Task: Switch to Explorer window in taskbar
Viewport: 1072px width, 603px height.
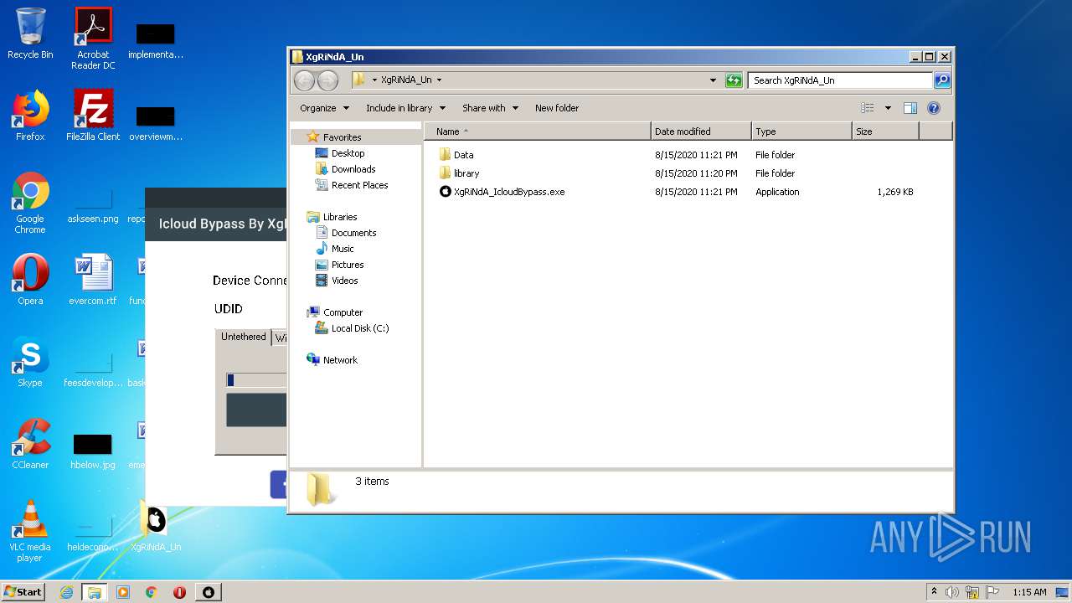Action: pos(95,592)
